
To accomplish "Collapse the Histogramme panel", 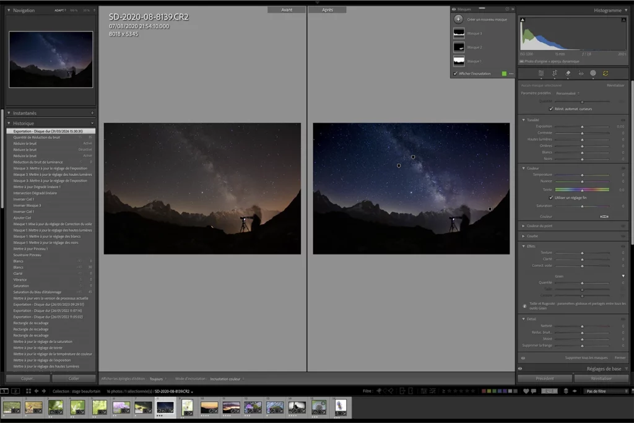I will click(x=626, y=10).
